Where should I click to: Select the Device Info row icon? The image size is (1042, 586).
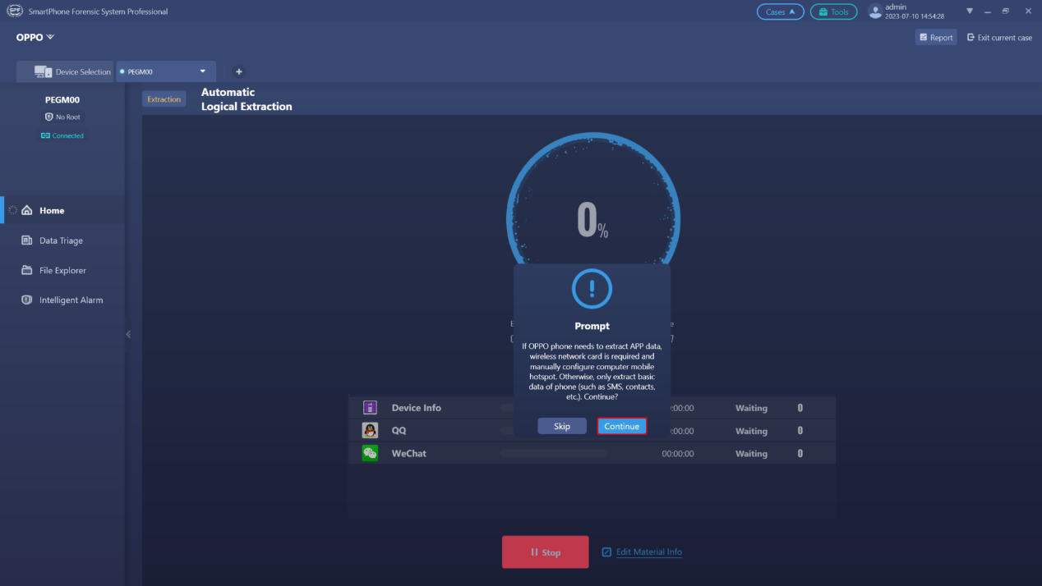coord(370,408)
